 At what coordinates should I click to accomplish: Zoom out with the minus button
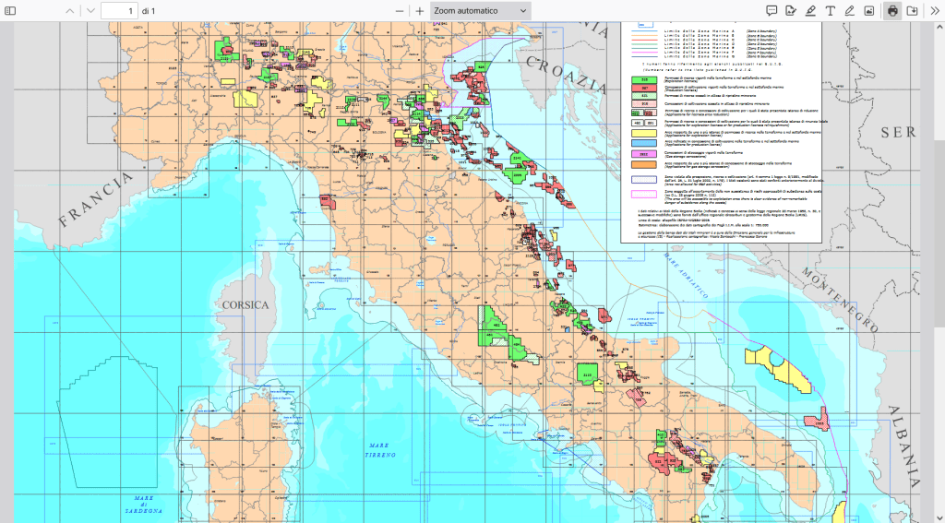point(400,11)
